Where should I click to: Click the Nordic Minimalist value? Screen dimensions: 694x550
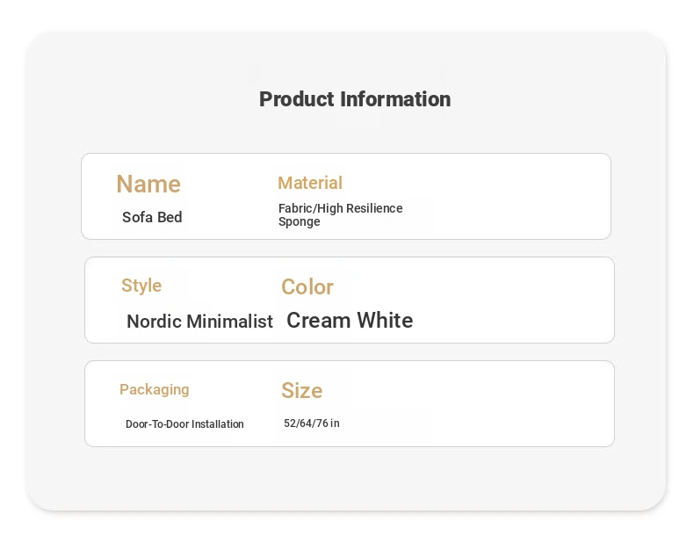(x=199, y=321)
